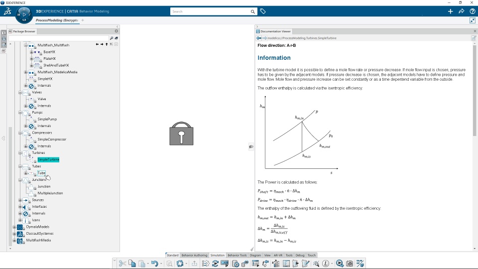Viewport: 478px width, 269px height.
Task: Click the play-with-magnifier icon in toolbar
Action: tap(340, 263)
